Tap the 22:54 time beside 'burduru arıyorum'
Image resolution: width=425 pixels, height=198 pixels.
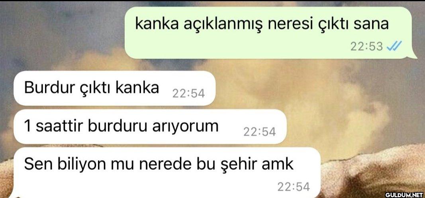point(260,132)
